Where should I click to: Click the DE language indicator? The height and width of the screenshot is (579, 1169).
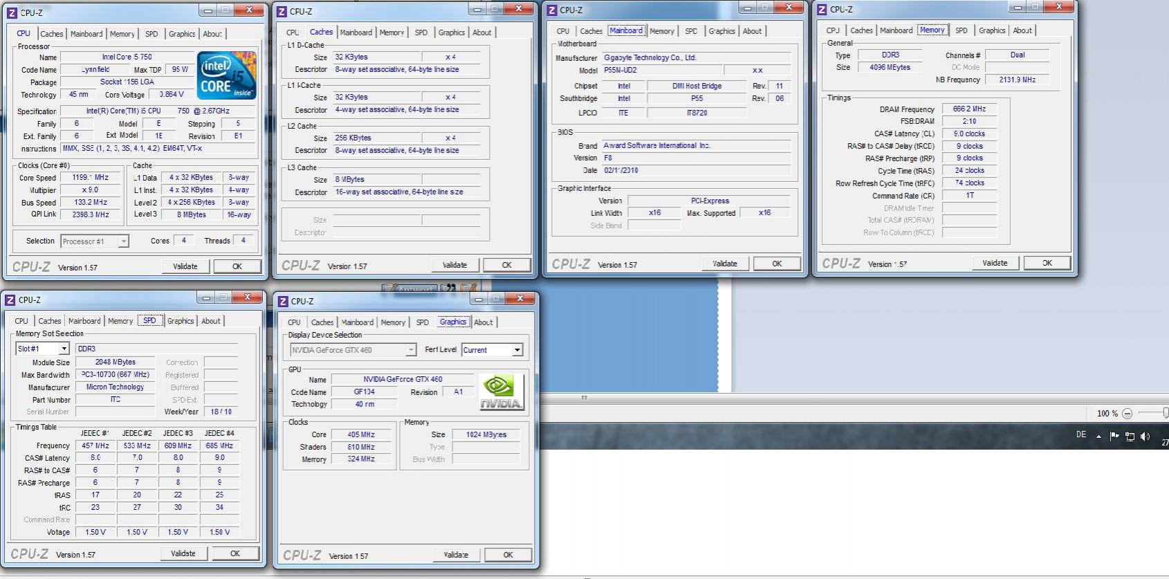click(1081, 435)
